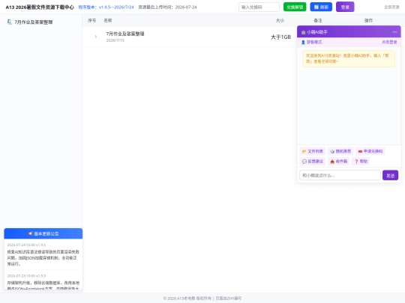The height and width of the screenshot is (303, 405).
Task: Click the 序号 column header
Action: tap(91, 20)
